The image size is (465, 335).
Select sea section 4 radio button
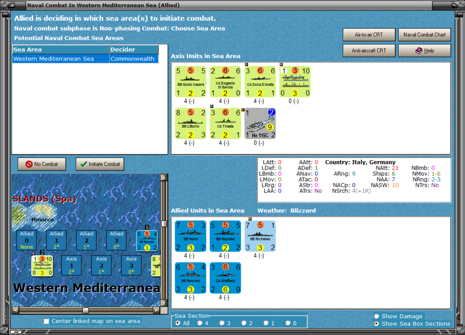point(200,323)
